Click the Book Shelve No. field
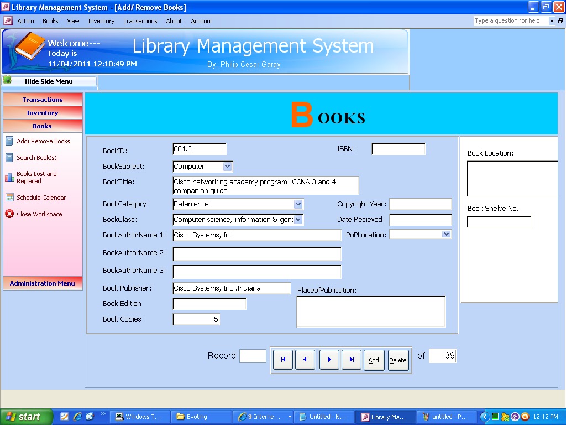 [x=499, y=221]
